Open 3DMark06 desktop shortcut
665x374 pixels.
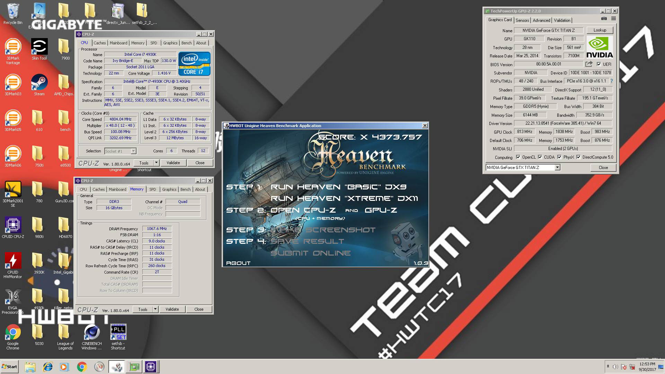coord(13,156)
